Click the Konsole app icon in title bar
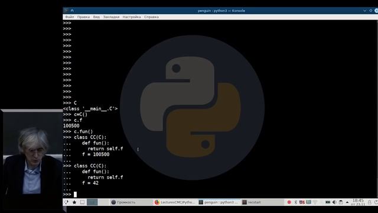This screenshot has height=213, width=378. click(x=66, y=11)
